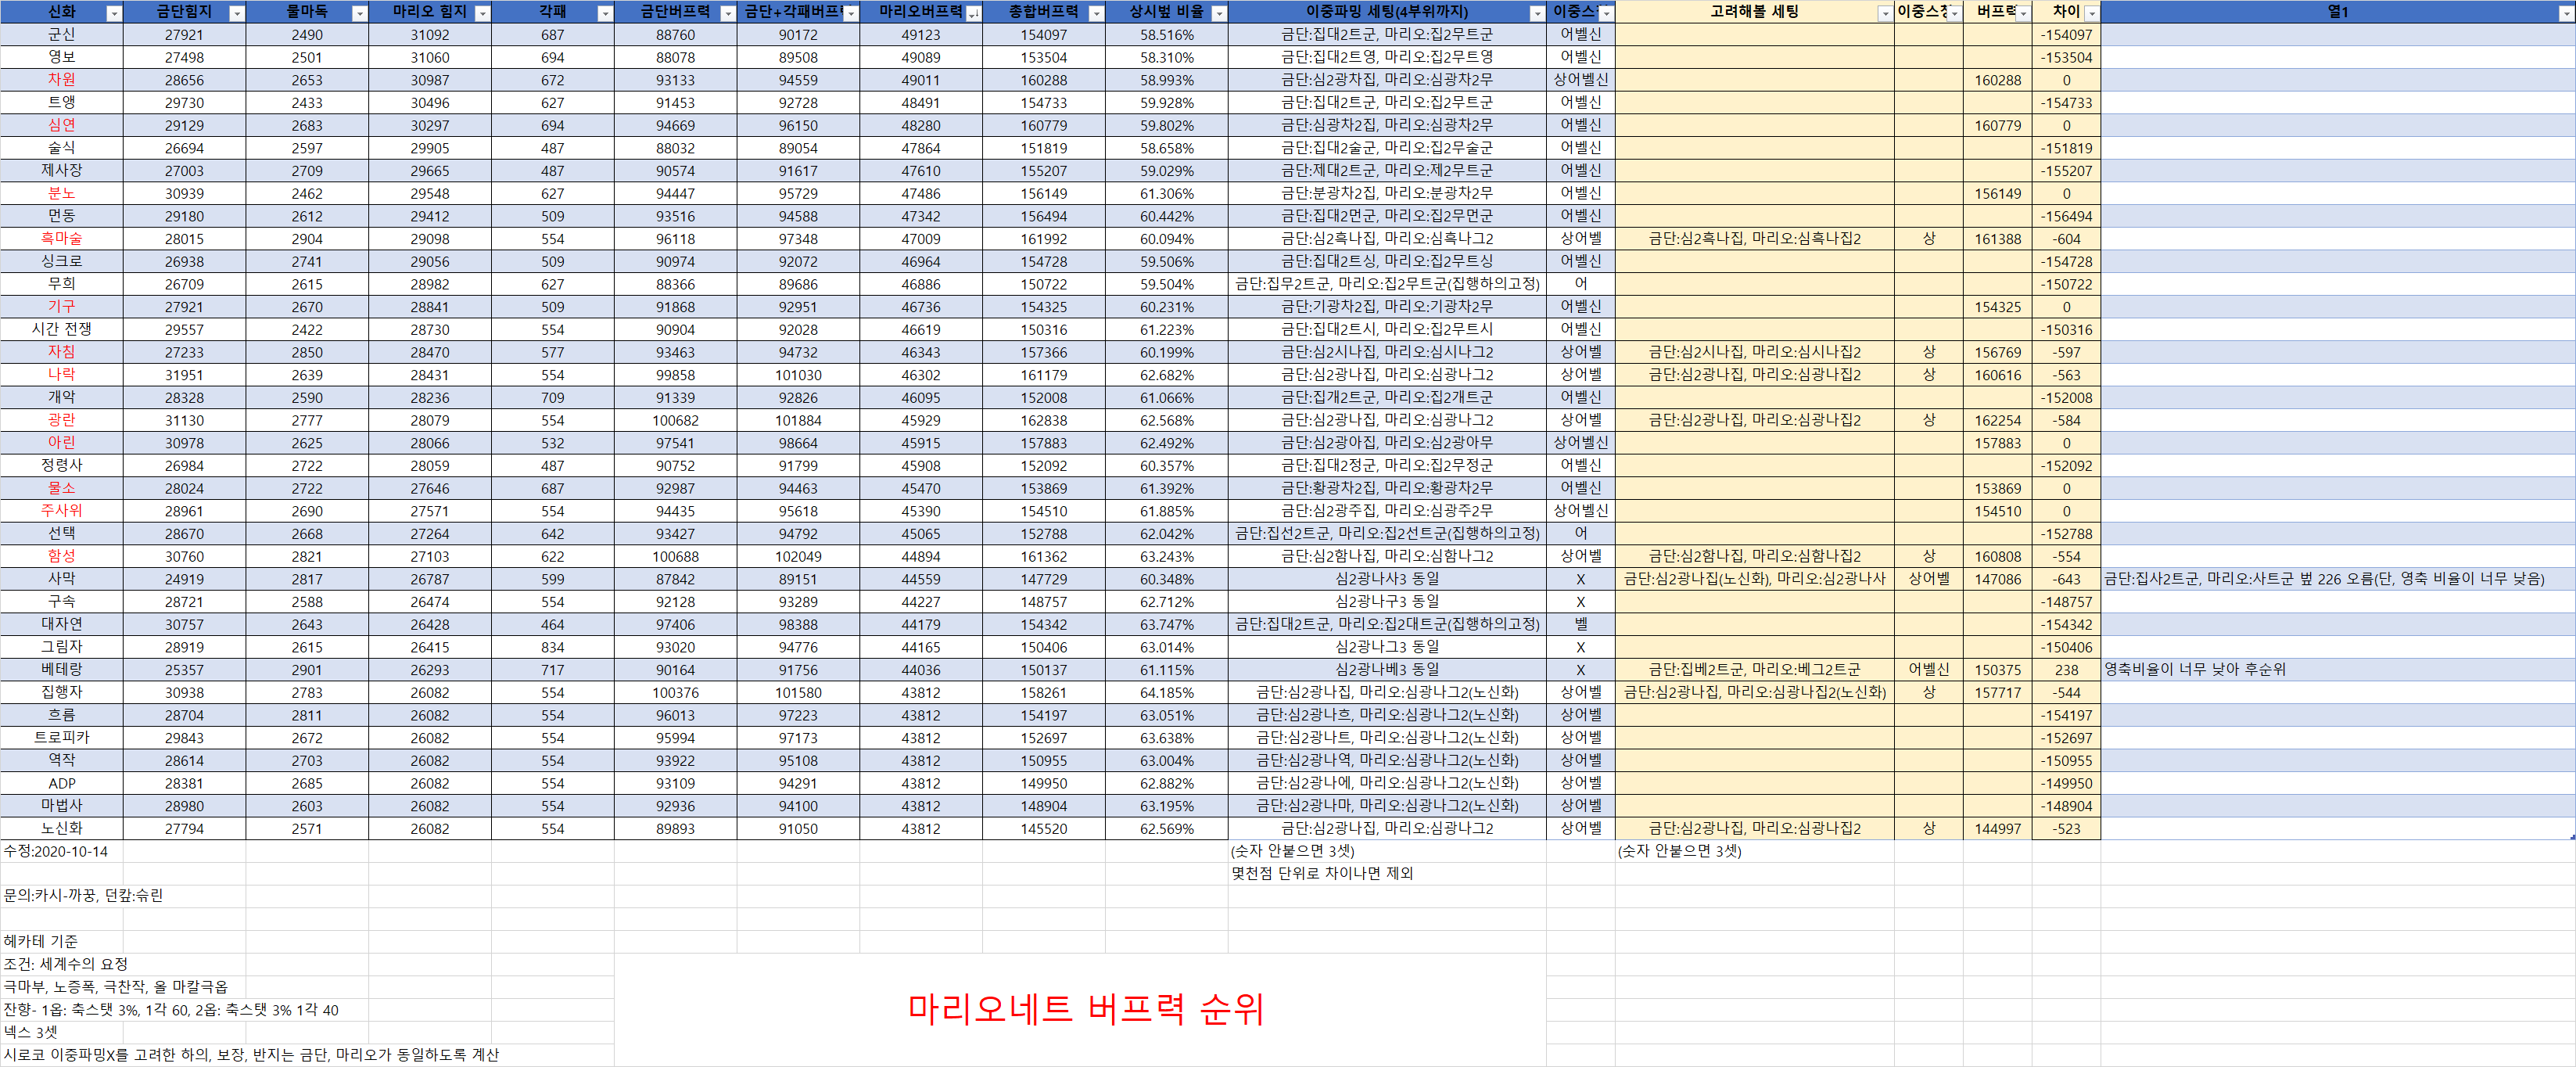
Task: Select setting cell 금단:심2광차집, 마리오:심광차2무
Action: [1387, 80]
